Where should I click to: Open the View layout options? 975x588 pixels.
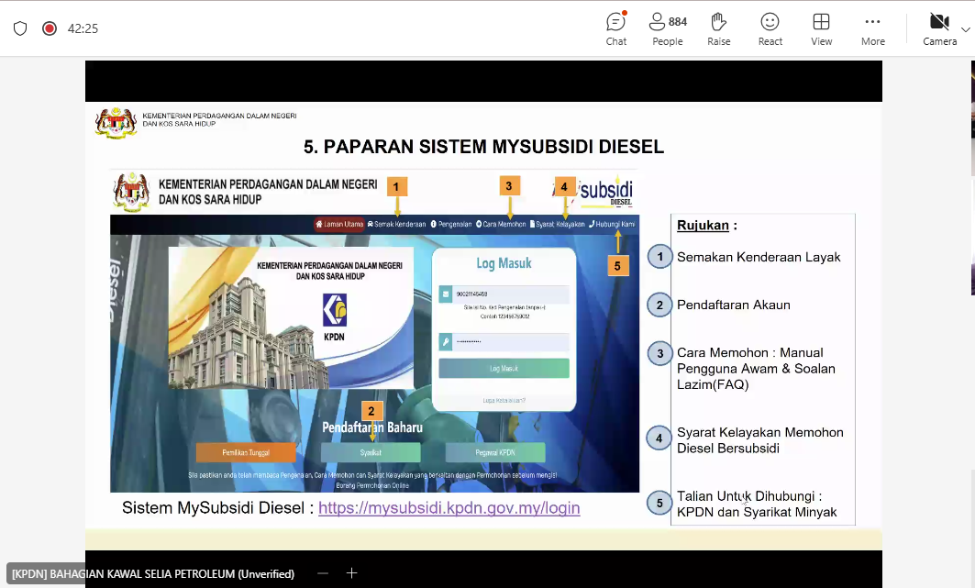821,28
